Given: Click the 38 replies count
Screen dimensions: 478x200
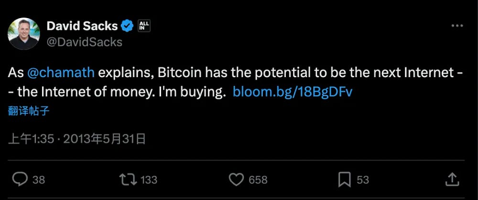Looking at the screenshot, I should [39, 180].
